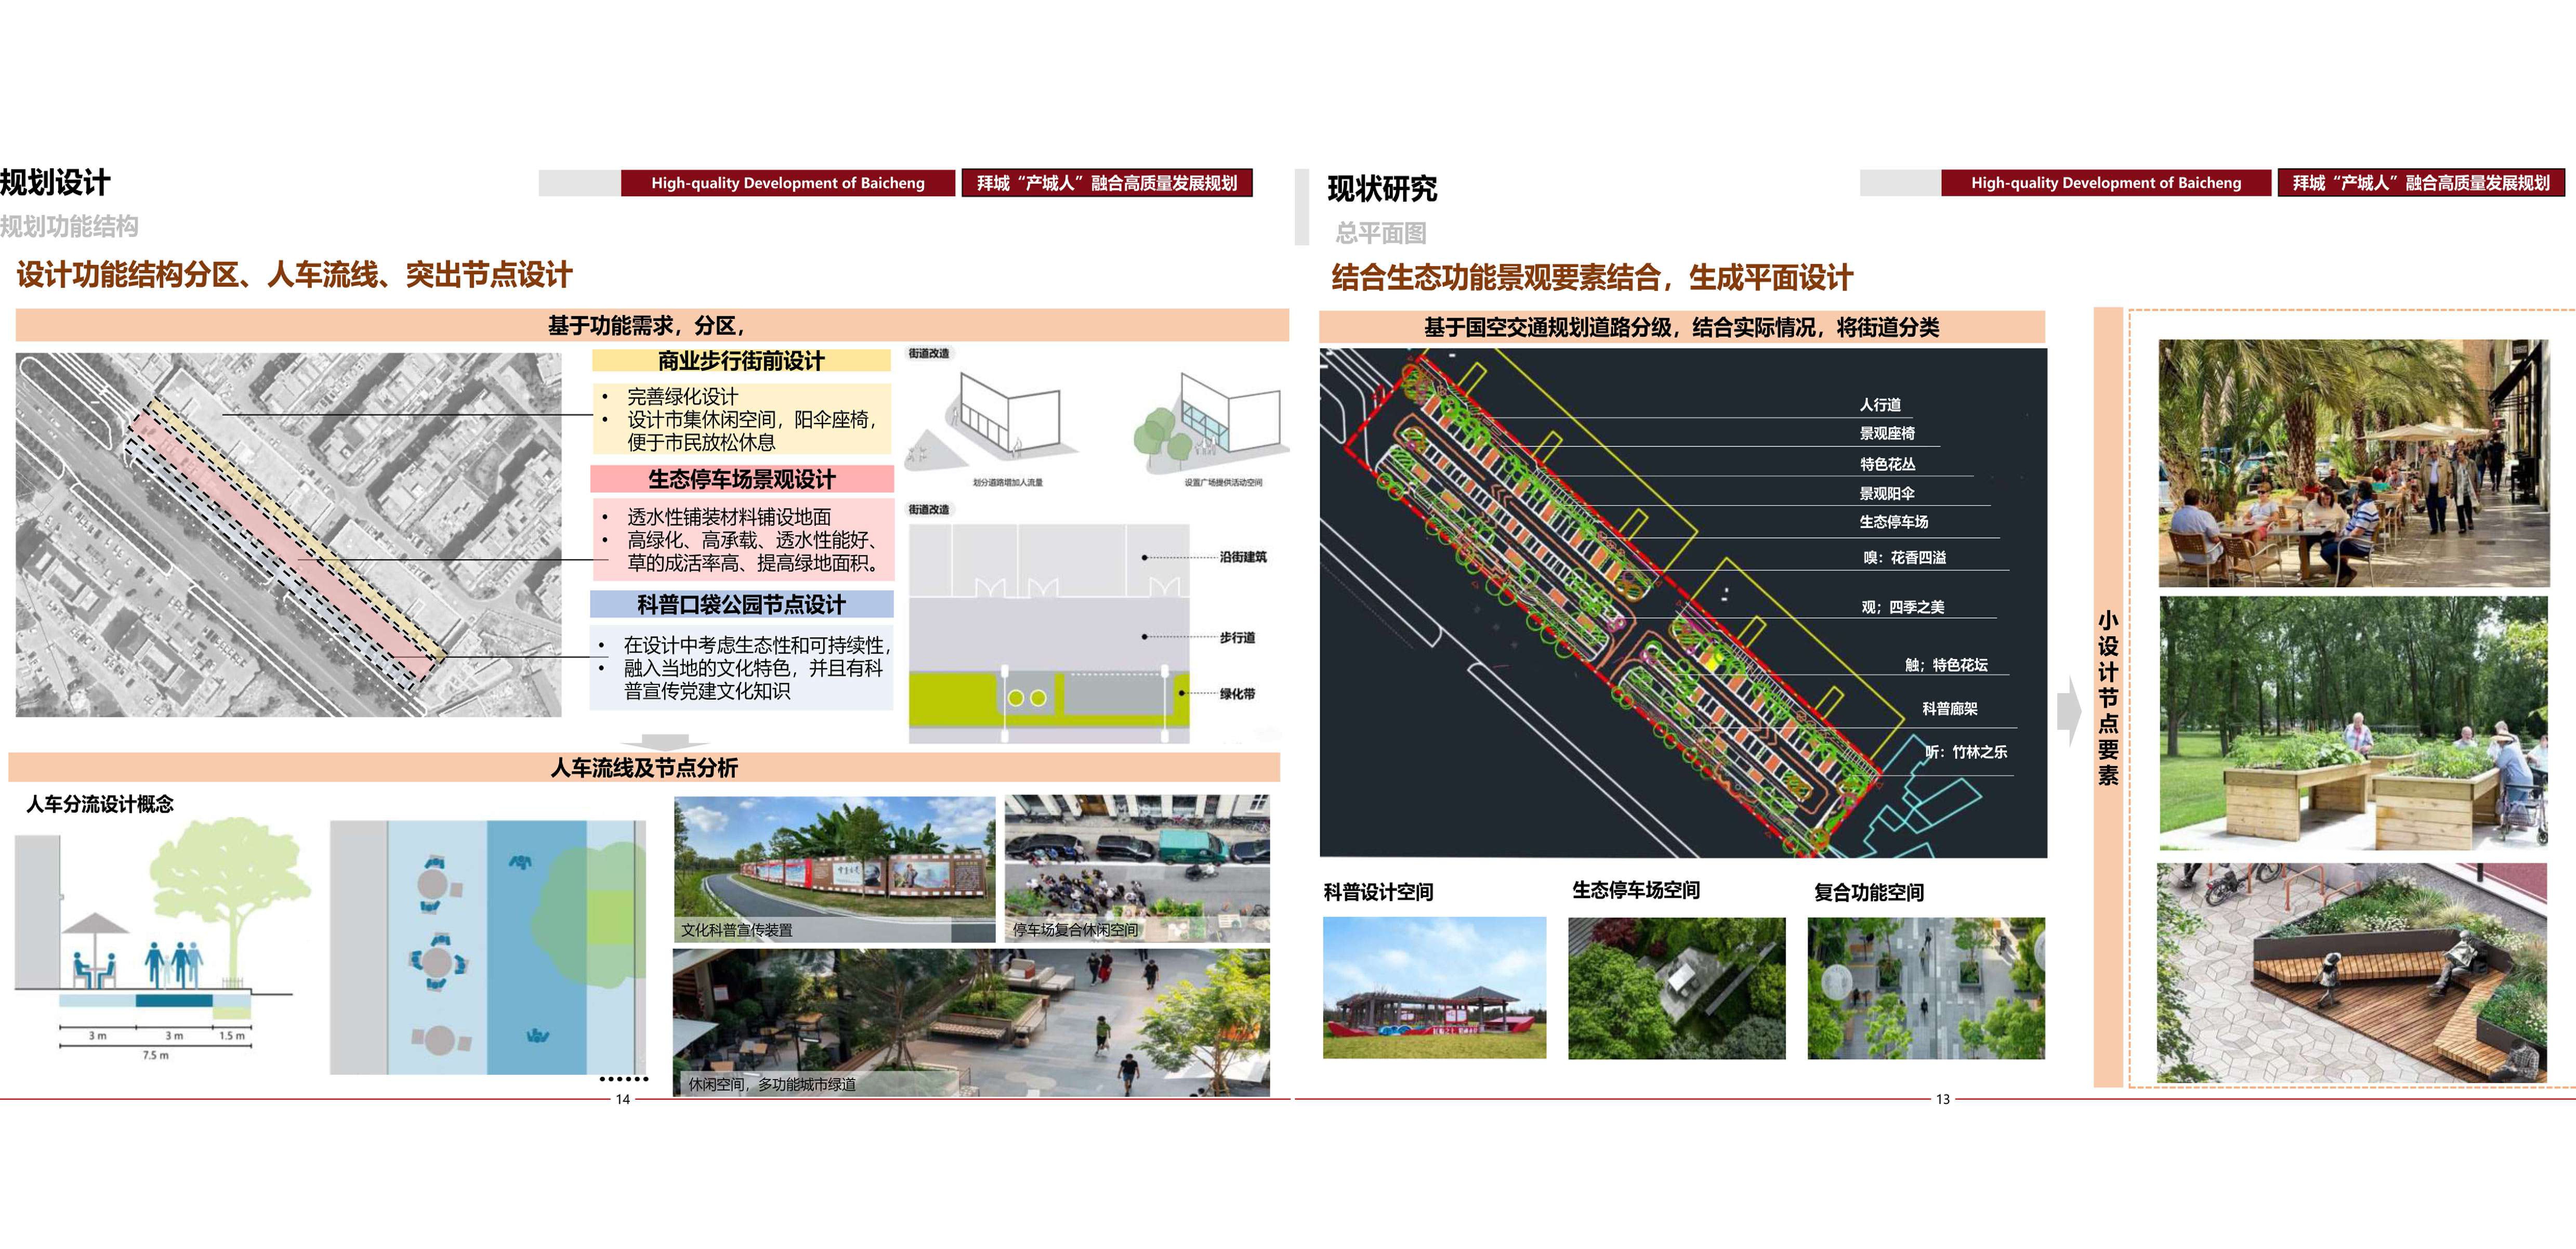Click the English banner on the 规划设计 slide
2576x1249 pixels.
pos(788,183)
